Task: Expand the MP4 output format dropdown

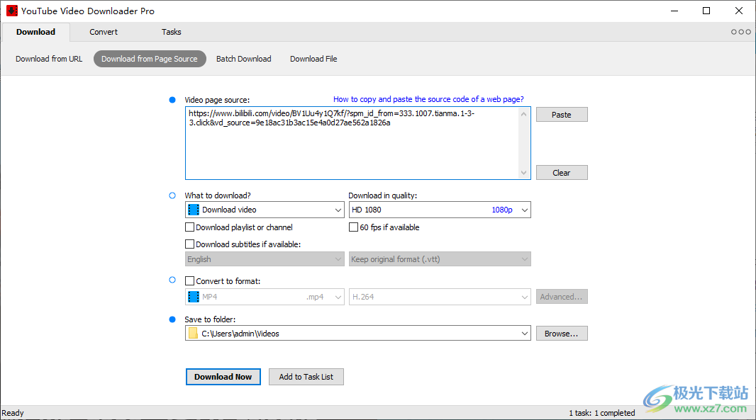Action: point(338,297)
